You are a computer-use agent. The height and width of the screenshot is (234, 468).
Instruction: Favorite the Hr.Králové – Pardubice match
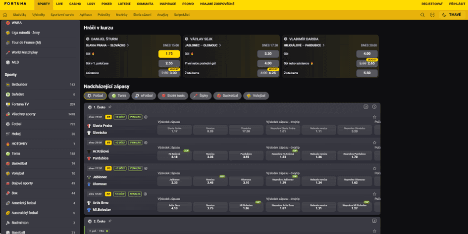click(374, 143)
